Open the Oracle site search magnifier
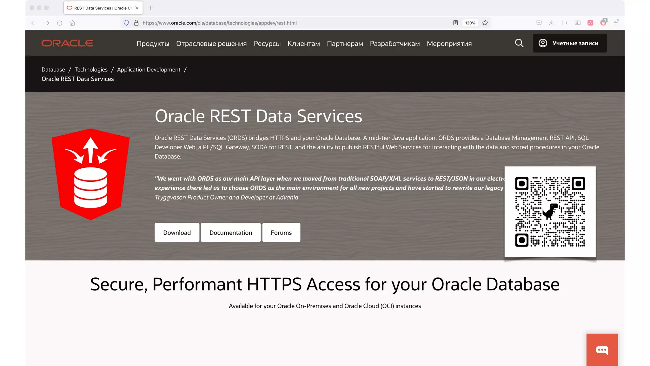 pyautogui.click(x=519, y=43)
